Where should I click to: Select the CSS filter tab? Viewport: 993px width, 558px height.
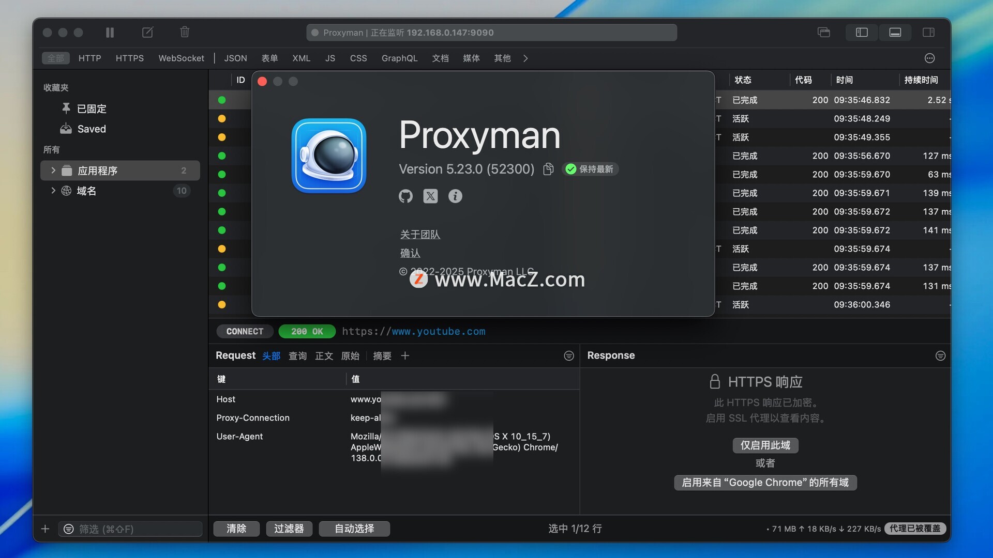[358, 58]
